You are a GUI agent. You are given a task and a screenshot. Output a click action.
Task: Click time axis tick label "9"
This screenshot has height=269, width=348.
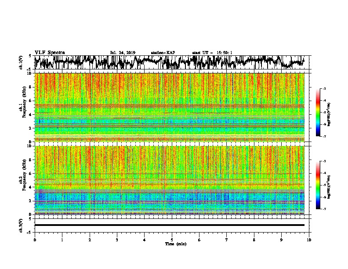click(281, 240)
